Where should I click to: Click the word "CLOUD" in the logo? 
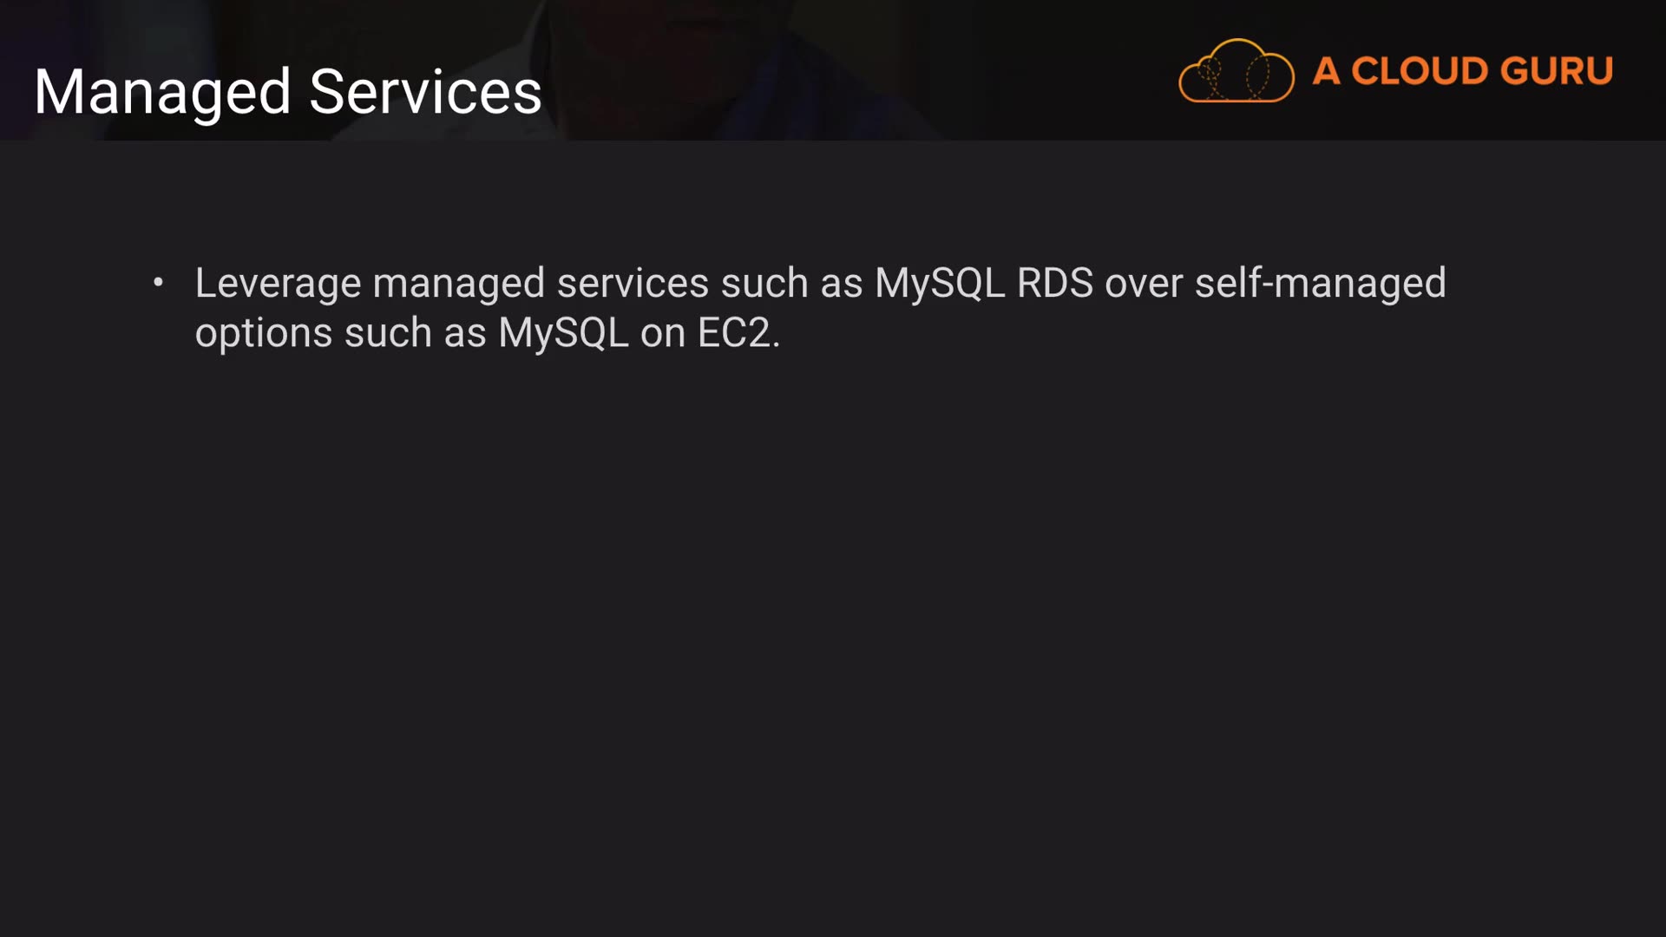click(x=1419, y=71)
